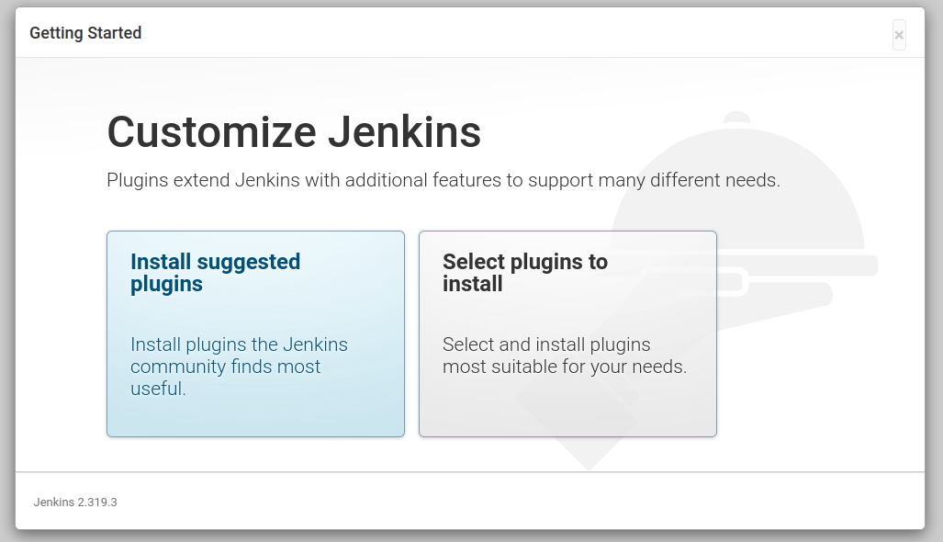
Task: Click the Customize Jenkins title
Action: 294,132
